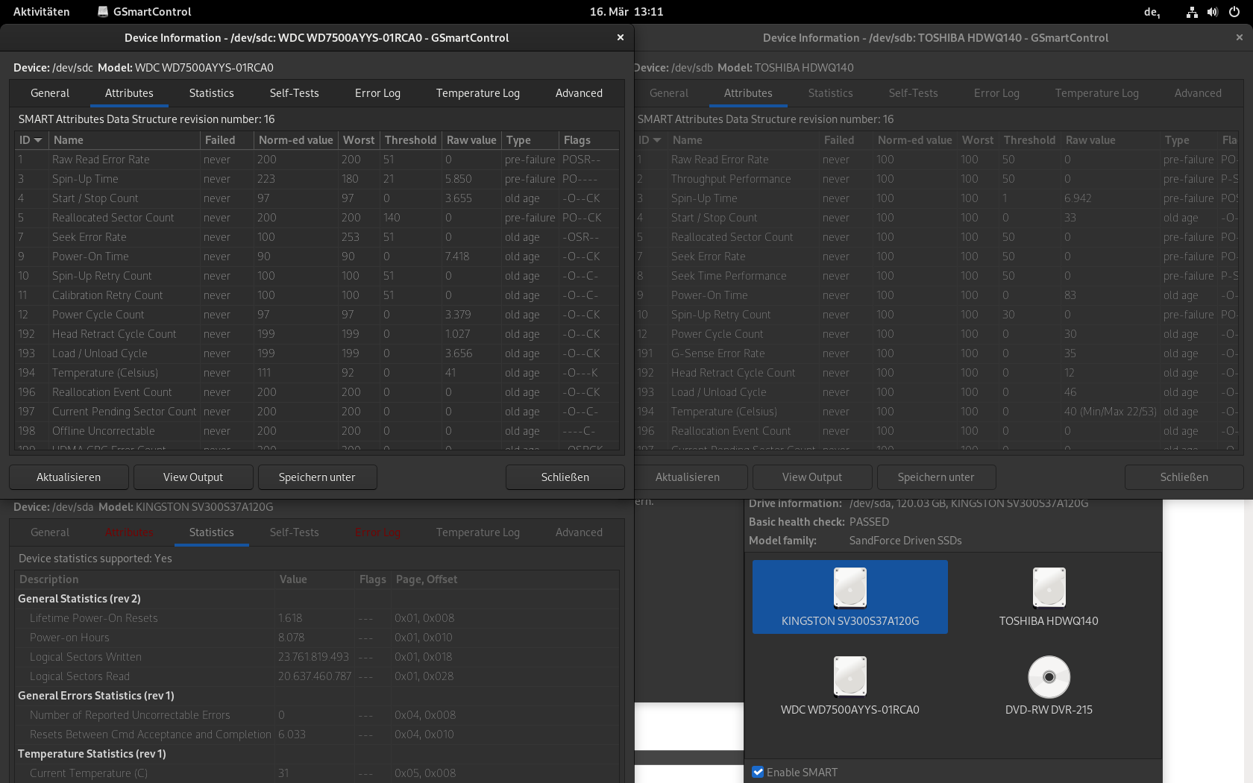The image size is (1253, 783).
Task: Select Number of Reported Uncorrectable Errors row
Action: [x=317, y=715]
